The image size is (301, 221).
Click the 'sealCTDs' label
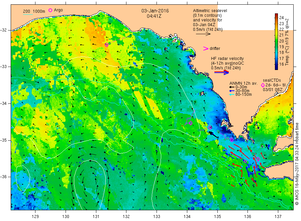coord(272,80)
